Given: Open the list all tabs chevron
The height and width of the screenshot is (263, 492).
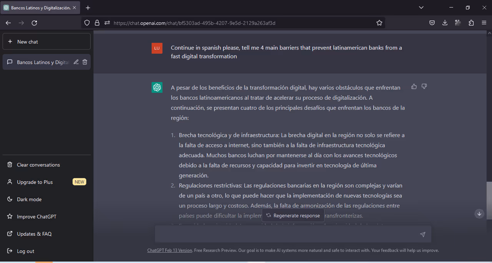Looking at the screenshot, I should [421, 7].
